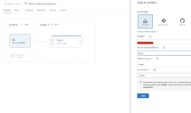Choose Azure Repos source type icon
This screenshot has width=191, height=113.
(x=164, y=21)
